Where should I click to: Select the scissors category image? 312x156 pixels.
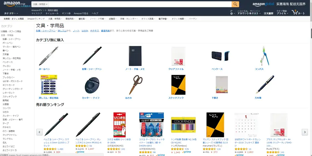tap(136, 85)
